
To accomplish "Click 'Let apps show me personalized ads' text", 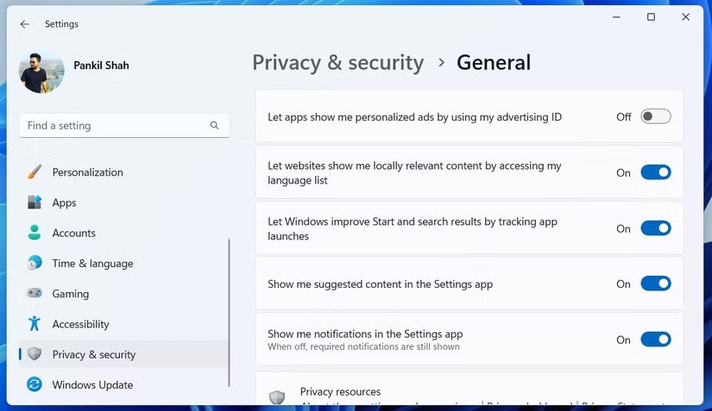I will click(x=414, y=117).
